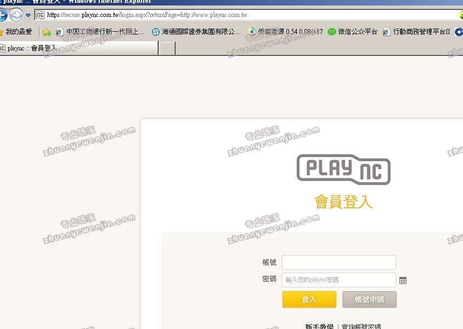Open the 新手教學 tutorial link

(319, 326)
